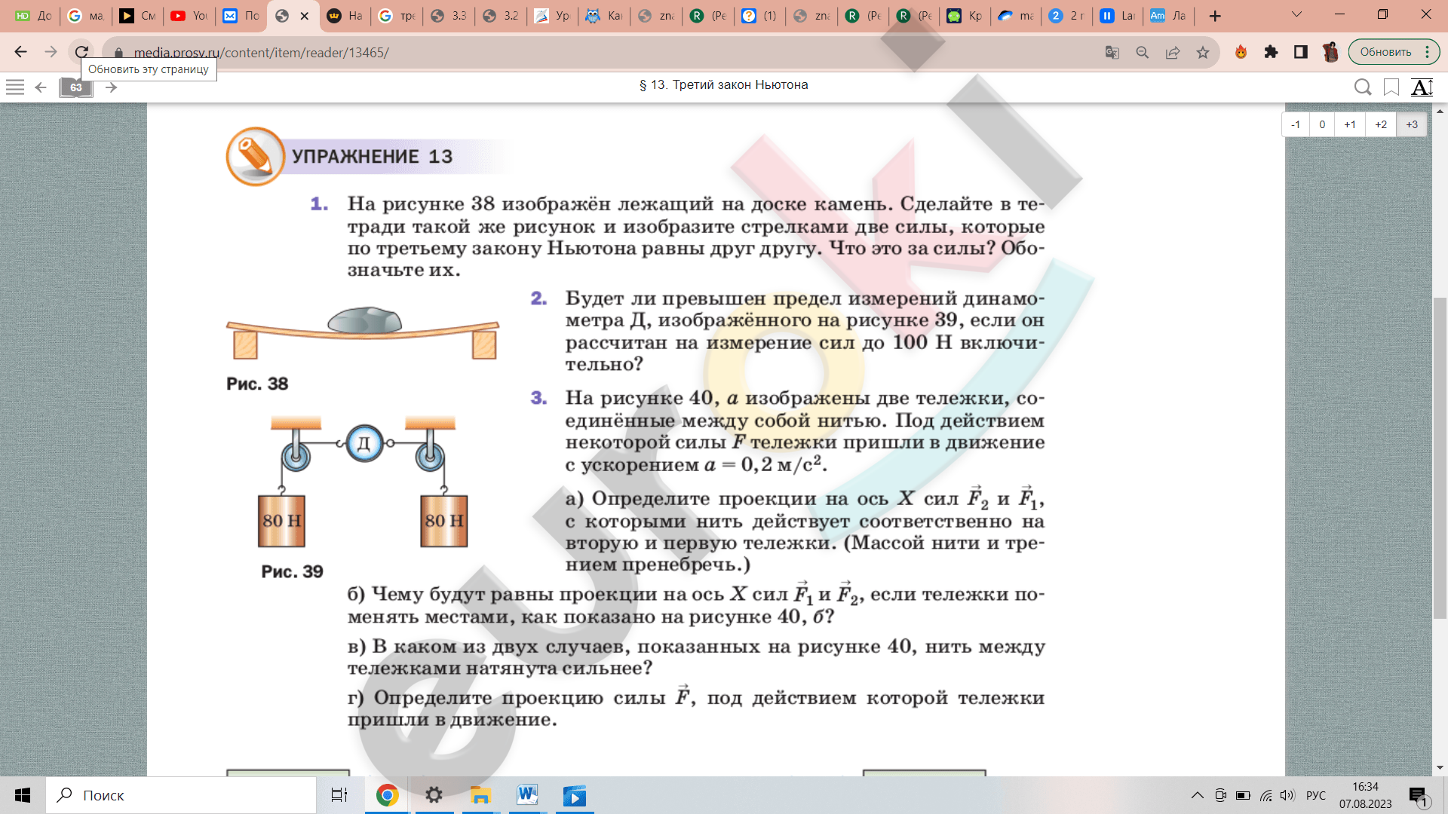Image resolution: width=1448 pixels, height=814 pixels.
Task: Open File Explorer from the taskbar
Action: pyautogui.click(x=480, y=795)
